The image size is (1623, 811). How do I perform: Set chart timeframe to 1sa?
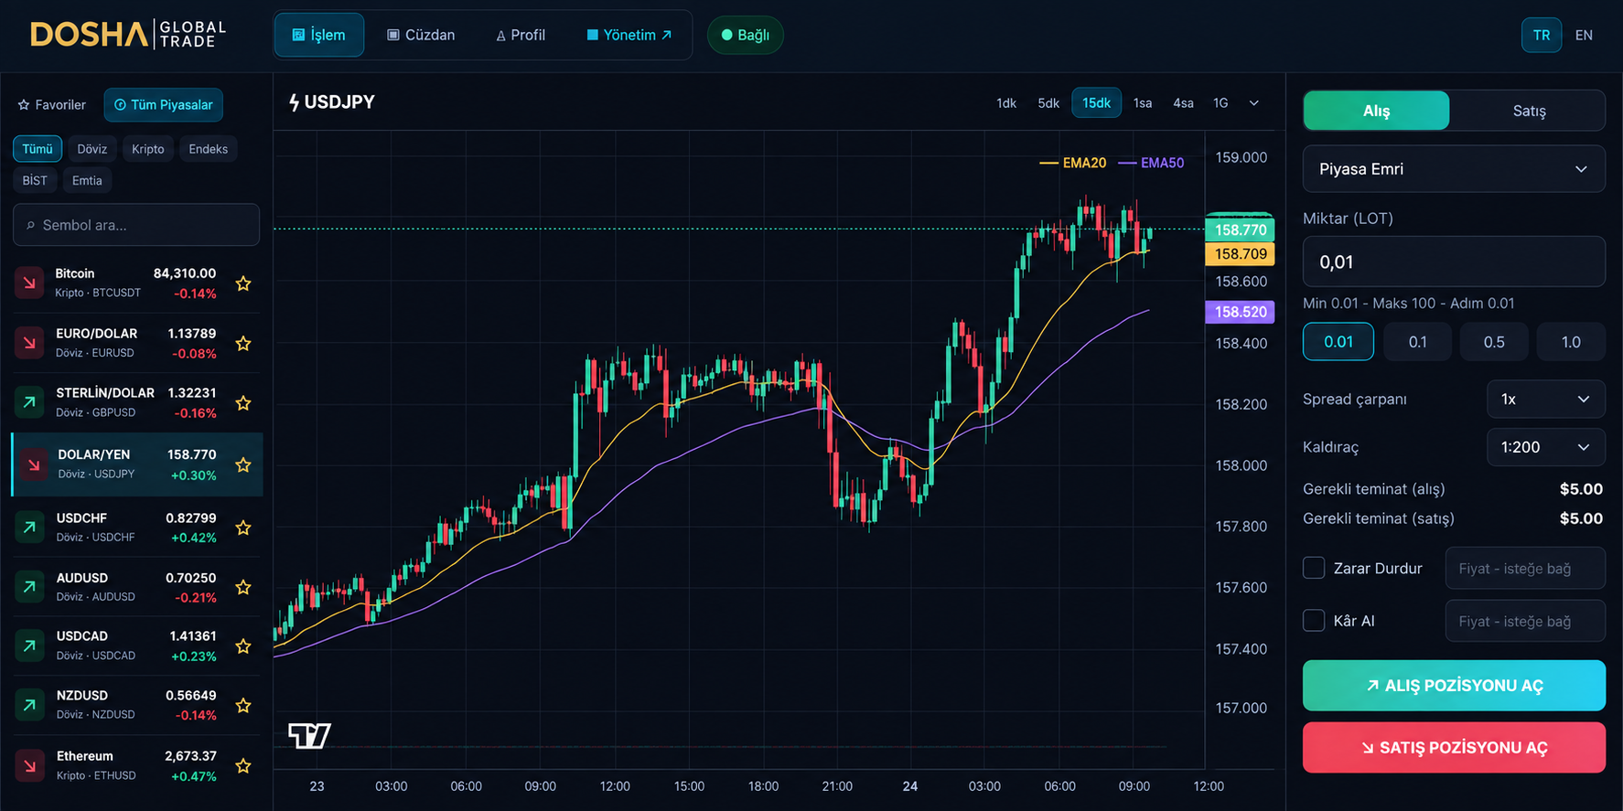click(x=1143, y=103)
